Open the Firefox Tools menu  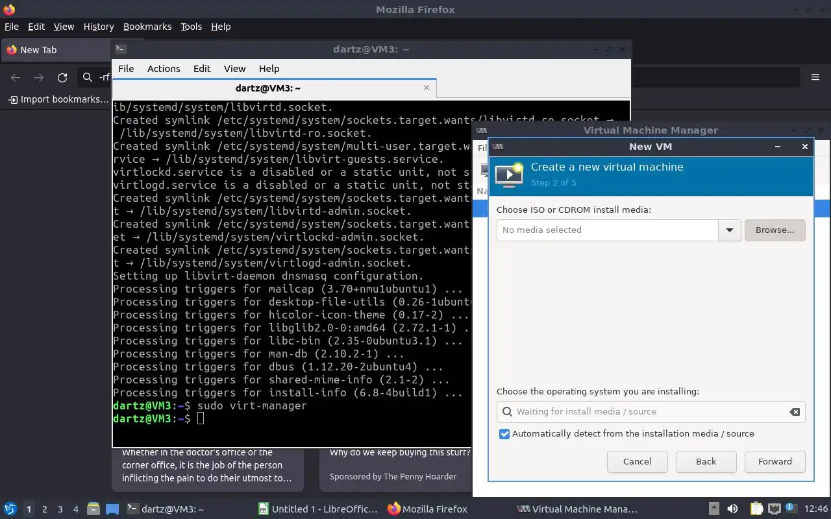click(x=192, y=27)
